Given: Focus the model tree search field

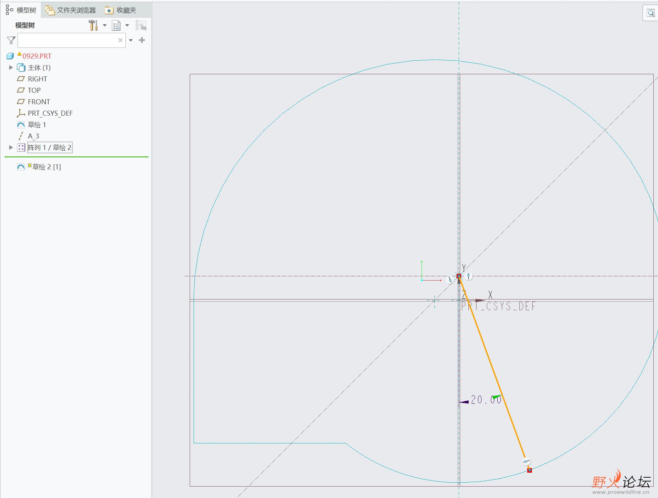Looking at the screenshot, I should tap(71, 40).
